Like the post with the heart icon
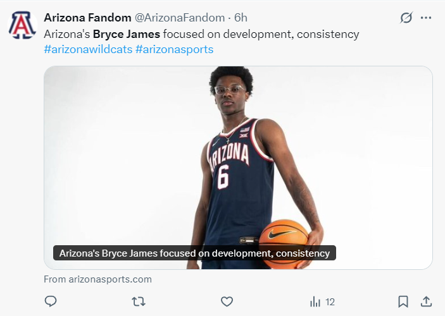This screenshot has width=445, height=316. 227,301
